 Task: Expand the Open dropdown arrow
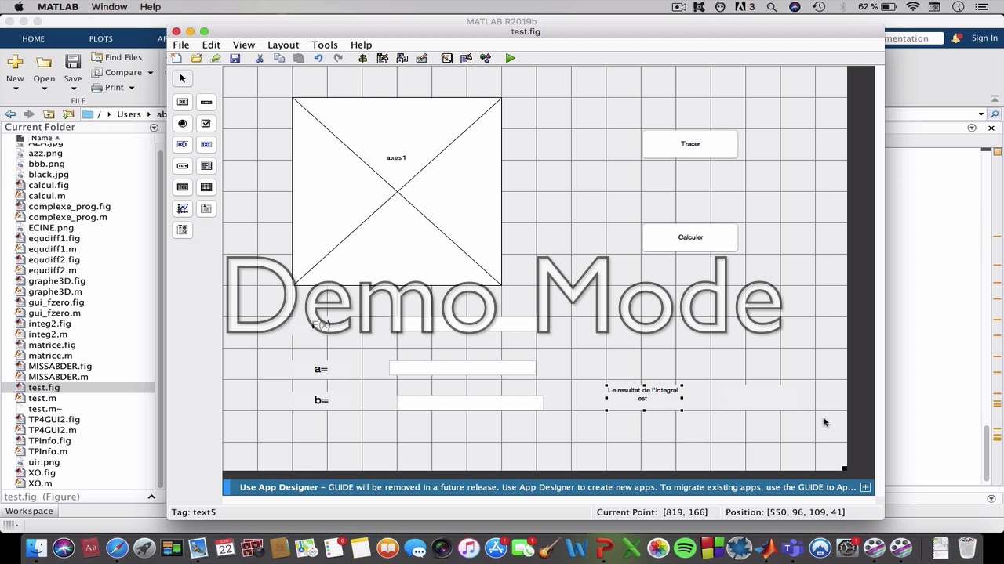[44, 89]
